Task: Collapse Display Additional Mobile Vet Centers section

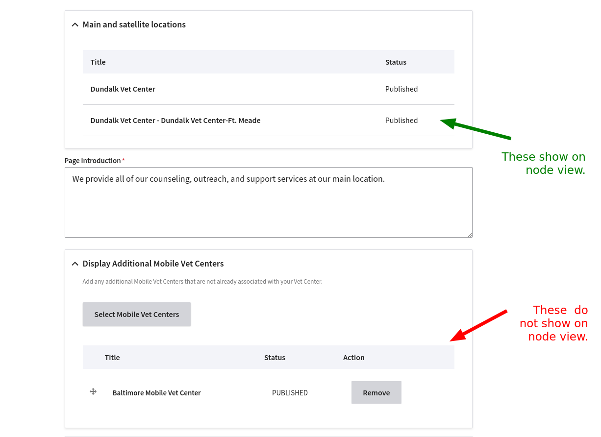Action: pyautogui.click(x=75, y=264)
